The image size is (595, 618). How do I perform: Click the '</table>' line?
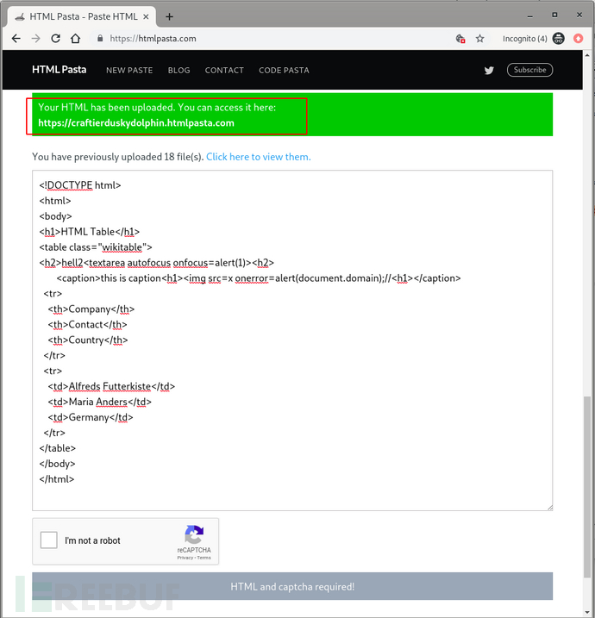[x=58, y=448]
